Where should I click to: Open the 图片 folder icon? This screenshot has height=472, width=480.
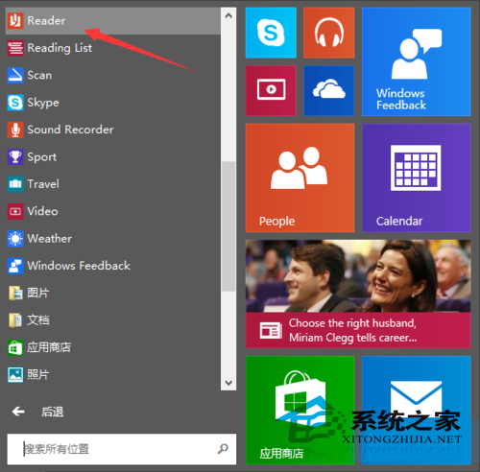(x=15, y=293)
